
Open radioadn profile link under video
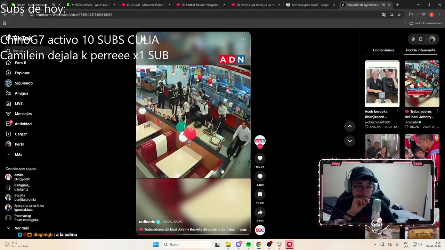click(147, 222)
